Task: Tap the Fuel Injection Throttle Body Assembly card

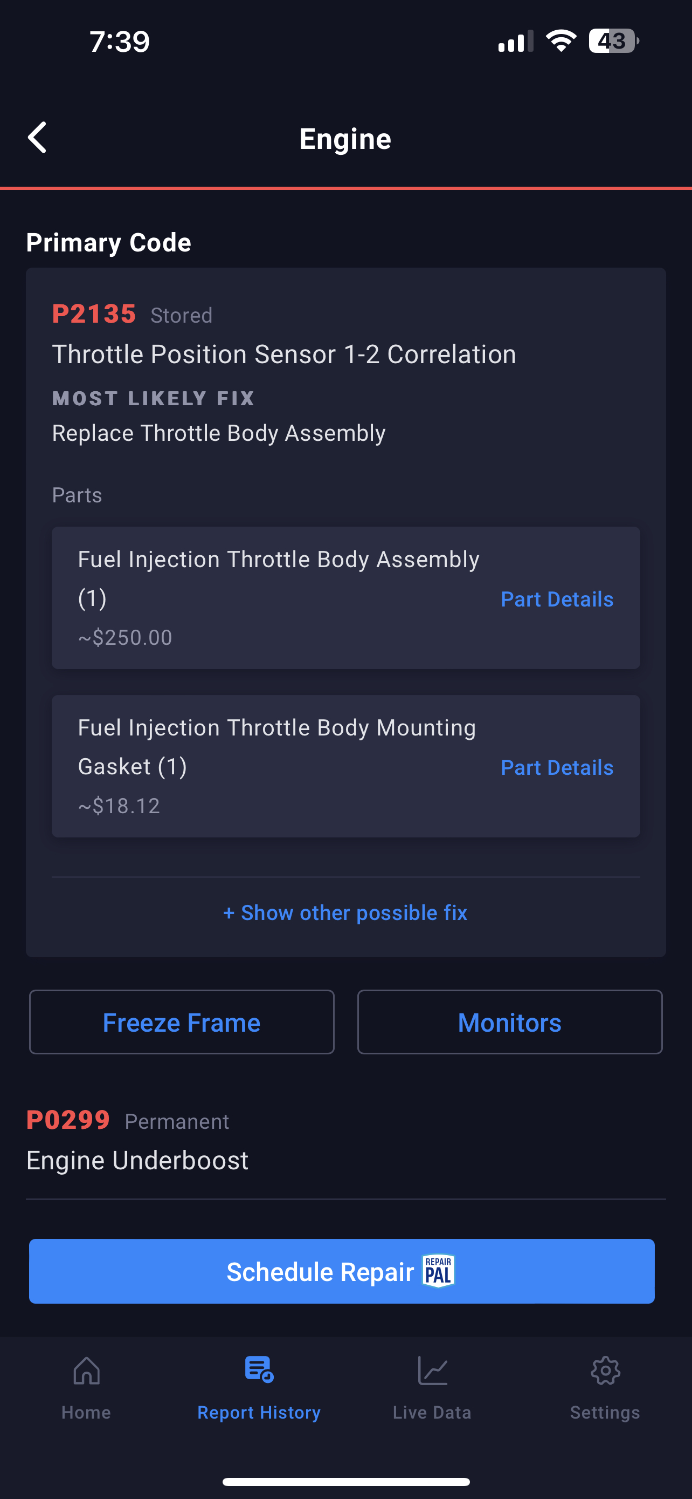Action: pyautogui.click(x=279, y=598)
